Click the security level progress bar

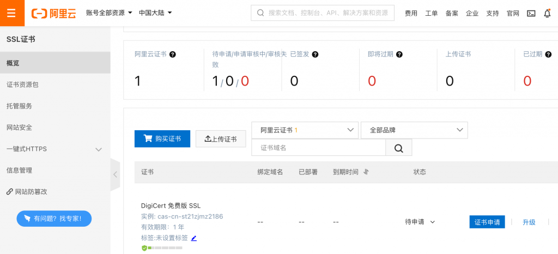165,247
